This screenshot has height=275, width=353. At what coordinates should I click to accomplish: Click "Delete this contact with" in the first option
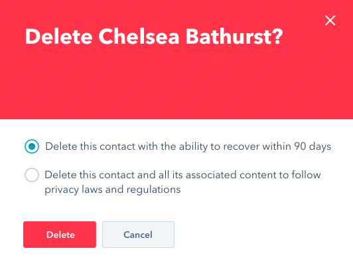pyautogui.click(x=102, y=146)
